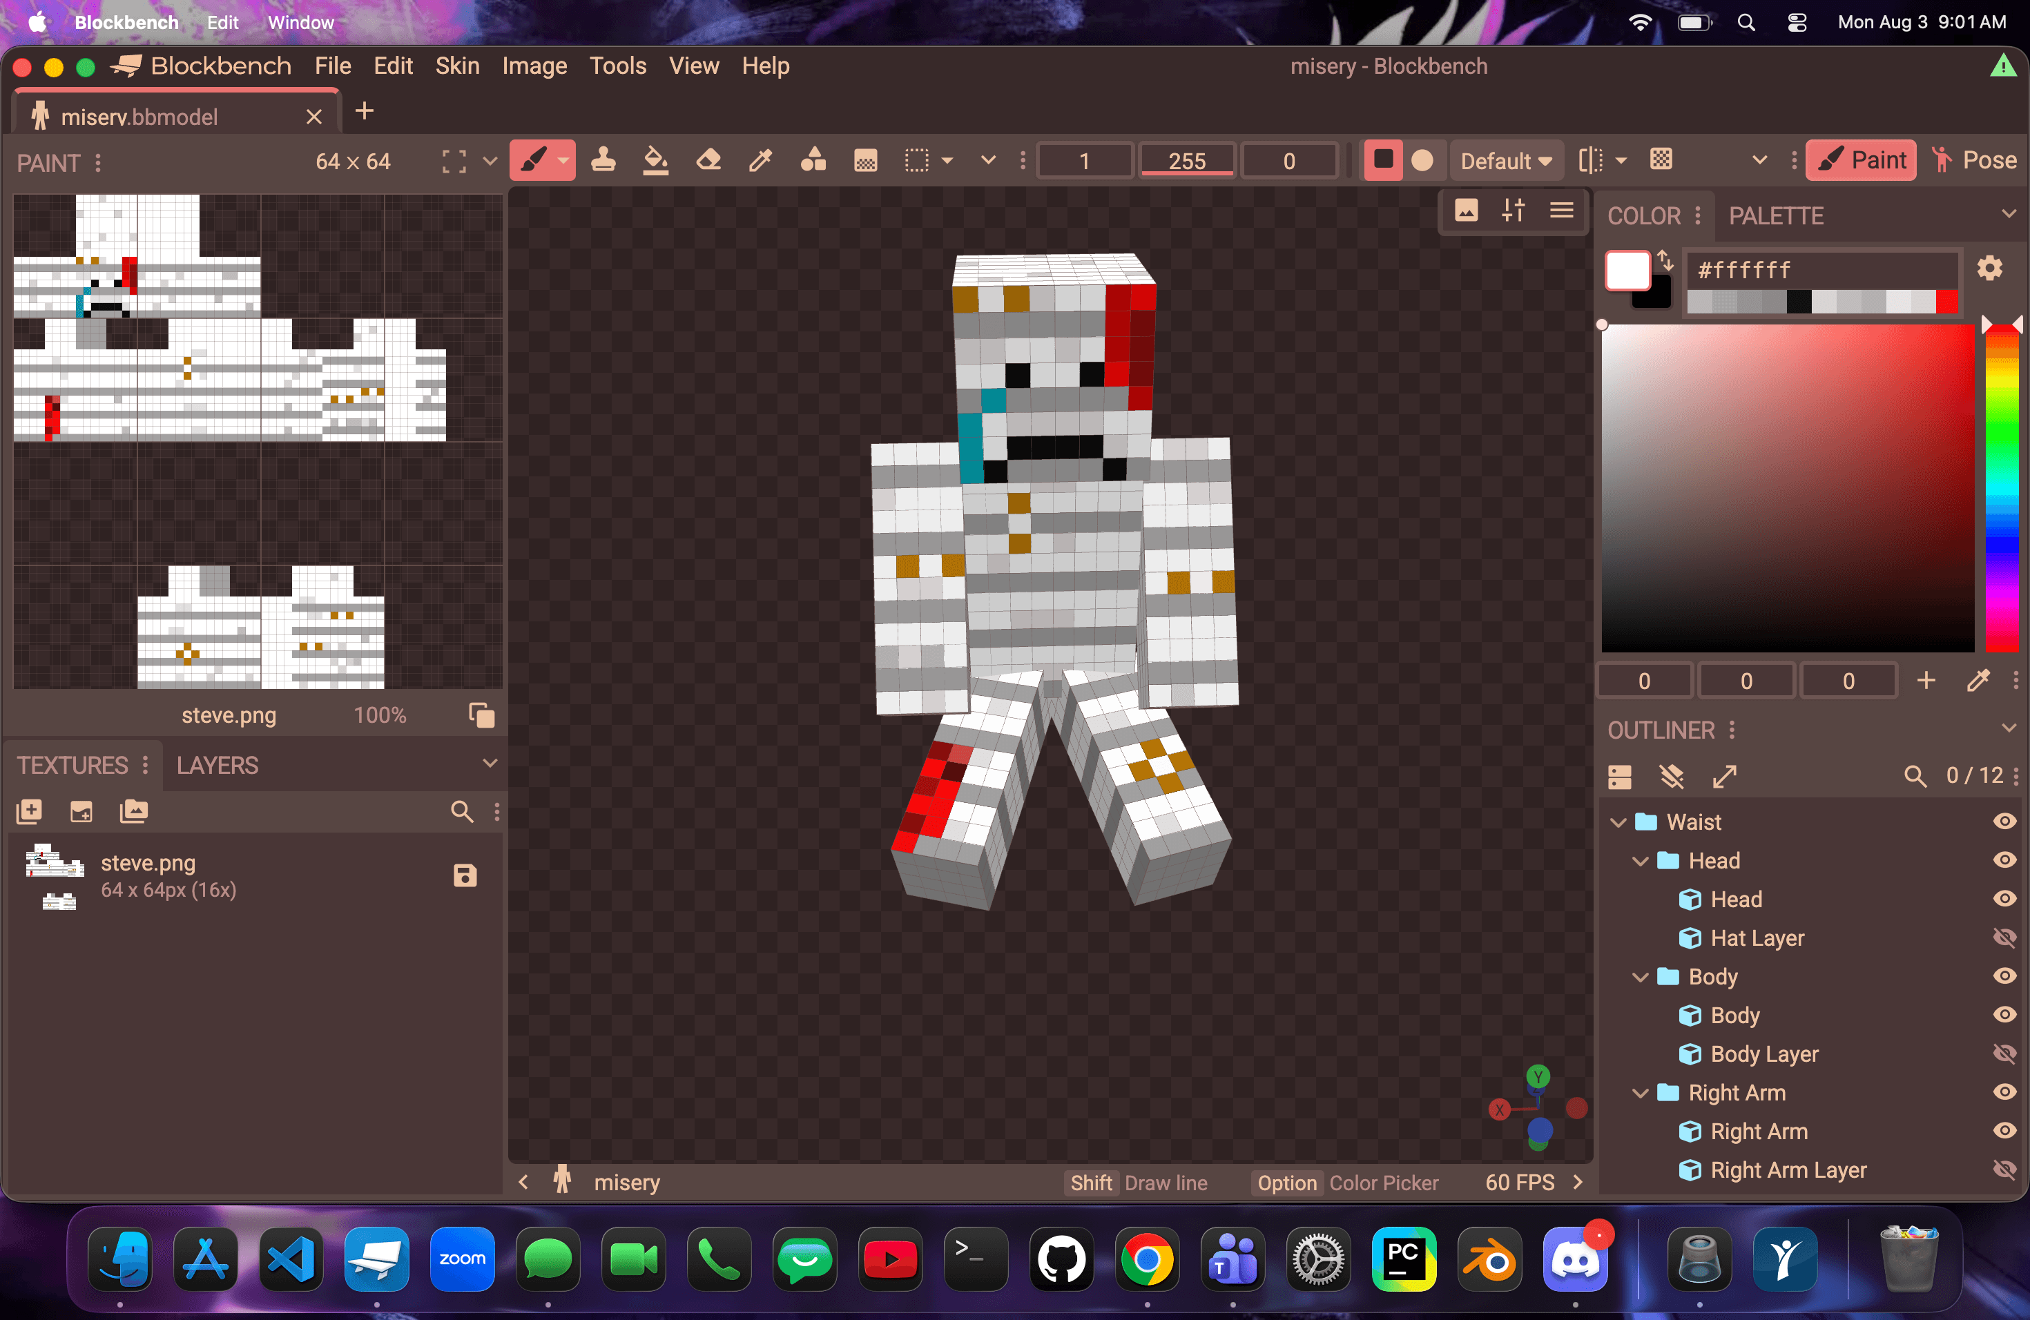This screenshot has height=1320, width=2030.
Task: Hide the Right Arm folder
Action: pyautogui.click(x=2004, y=1091)
